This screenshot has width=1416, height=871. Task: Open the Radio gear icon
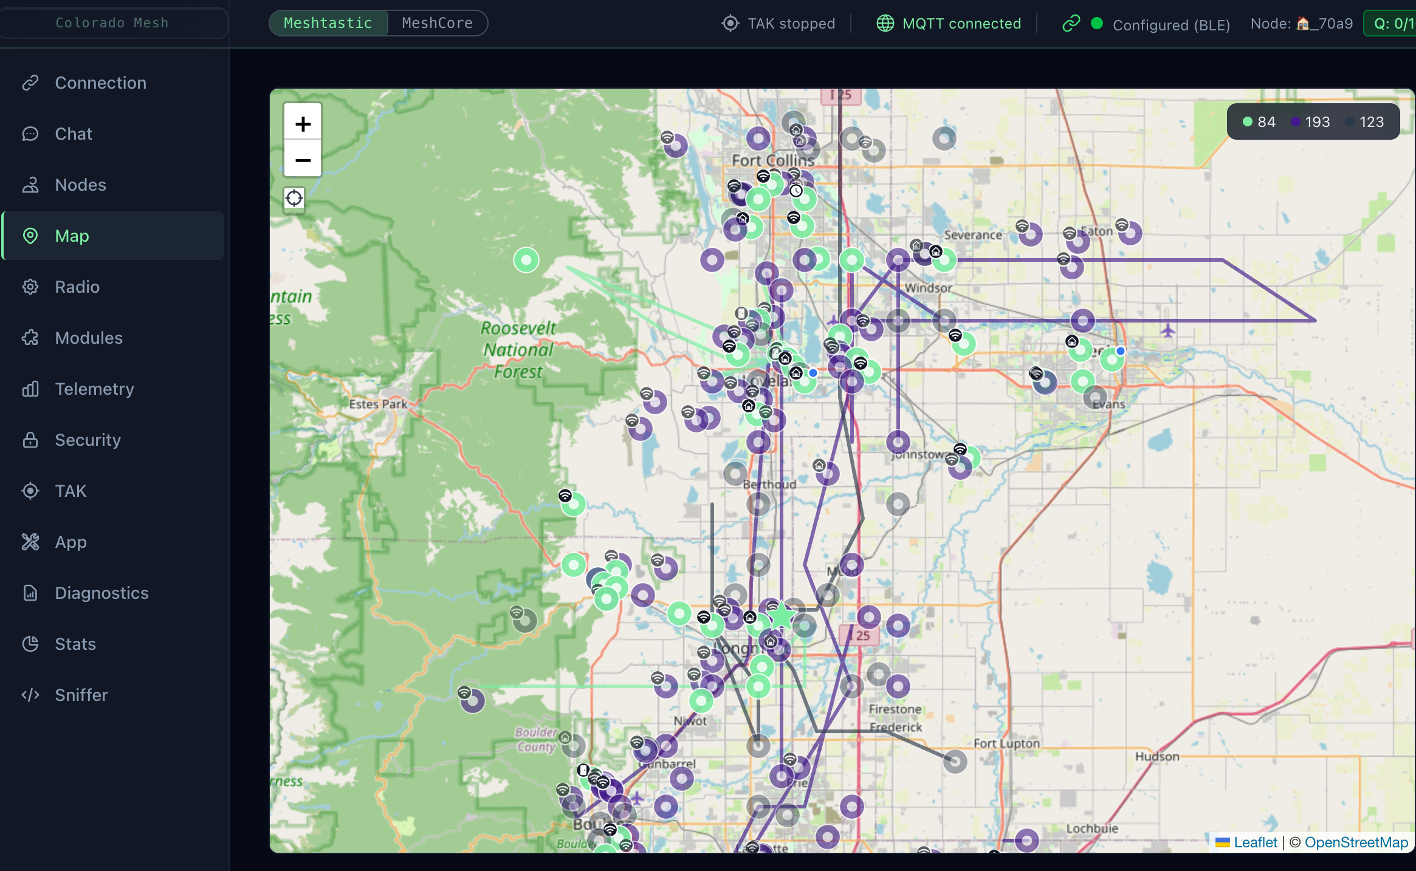click(x=30, y=287)
